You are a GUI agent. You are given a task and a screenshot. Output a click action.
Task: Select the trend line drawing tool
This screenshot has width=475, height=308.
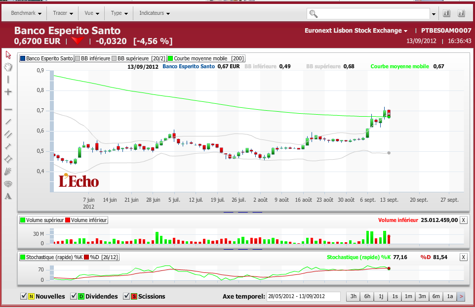(8, 122)
